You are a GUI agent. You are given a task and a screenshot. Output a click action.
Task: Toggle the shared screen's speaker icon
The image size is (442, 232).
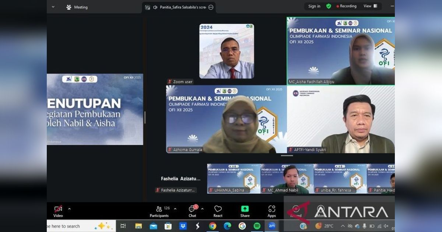(x=155, y=7)
